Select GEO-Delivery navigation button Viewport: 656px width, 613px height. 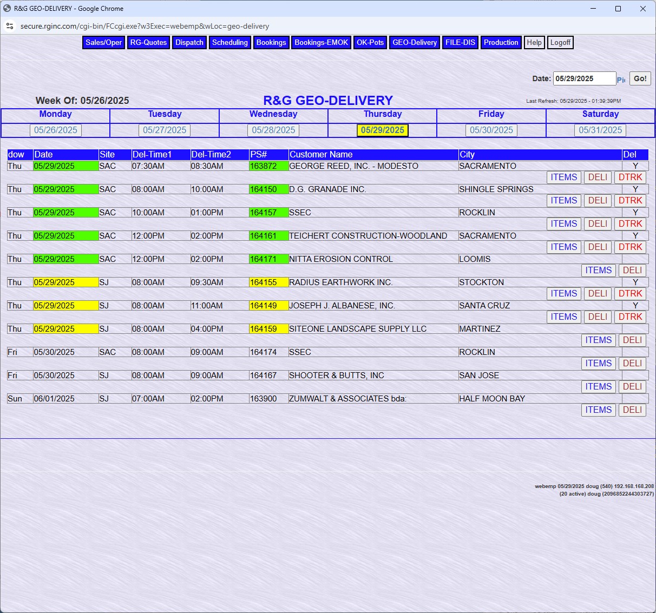tap(415, 43)
